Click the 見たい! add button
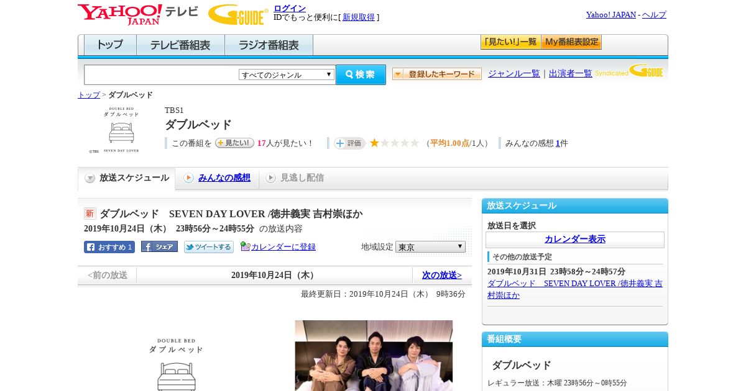The image size is (746, 391). [234, 143]
